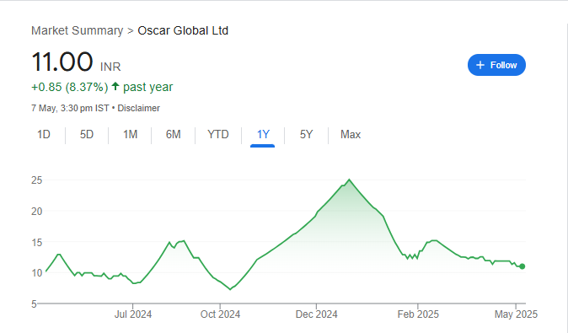Screen dimensions: 568x333
Task: Switch to the 6M range tab
Action: (173, 134)
